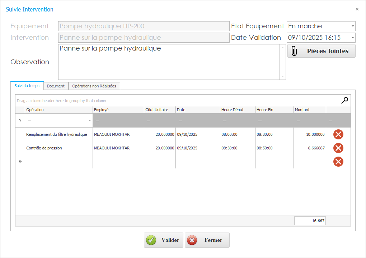Click the search magnifier icon in grid

[x=344, y=100]
